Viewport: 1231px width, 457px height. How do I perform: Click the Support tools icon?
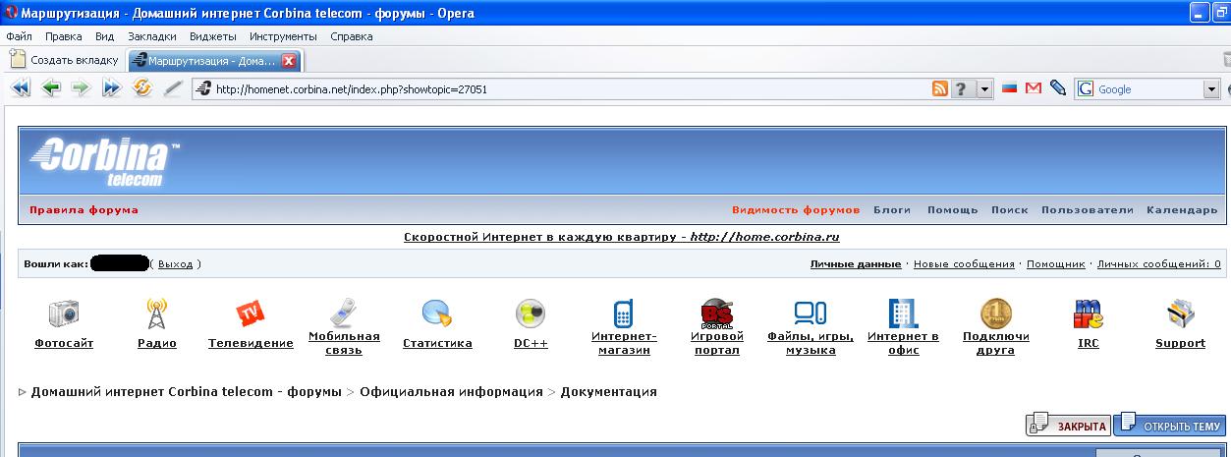(x=1180, y=314)
